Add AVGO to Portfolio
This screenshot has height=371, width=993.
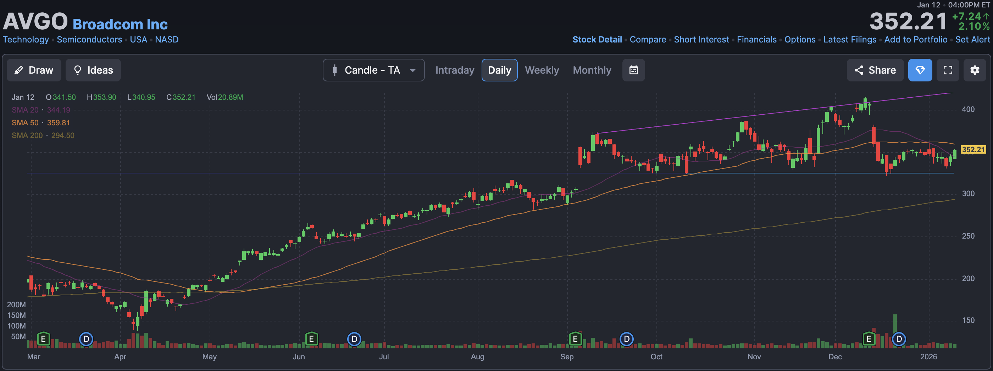[x=916, y=40]
